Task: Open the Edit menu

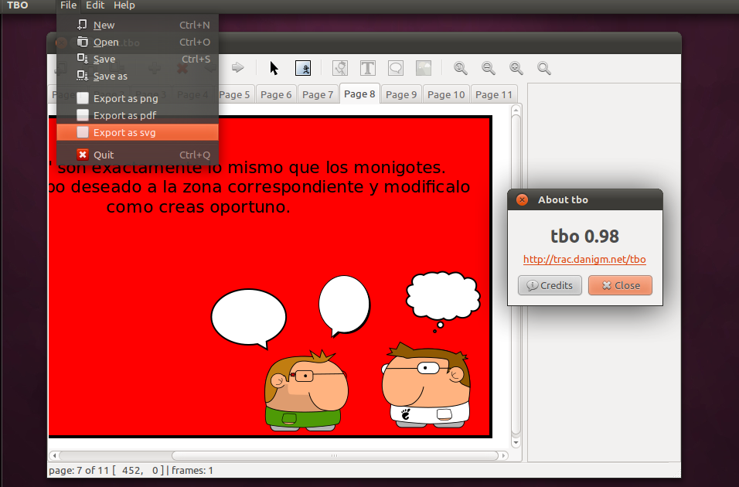Action: [94, 5]
